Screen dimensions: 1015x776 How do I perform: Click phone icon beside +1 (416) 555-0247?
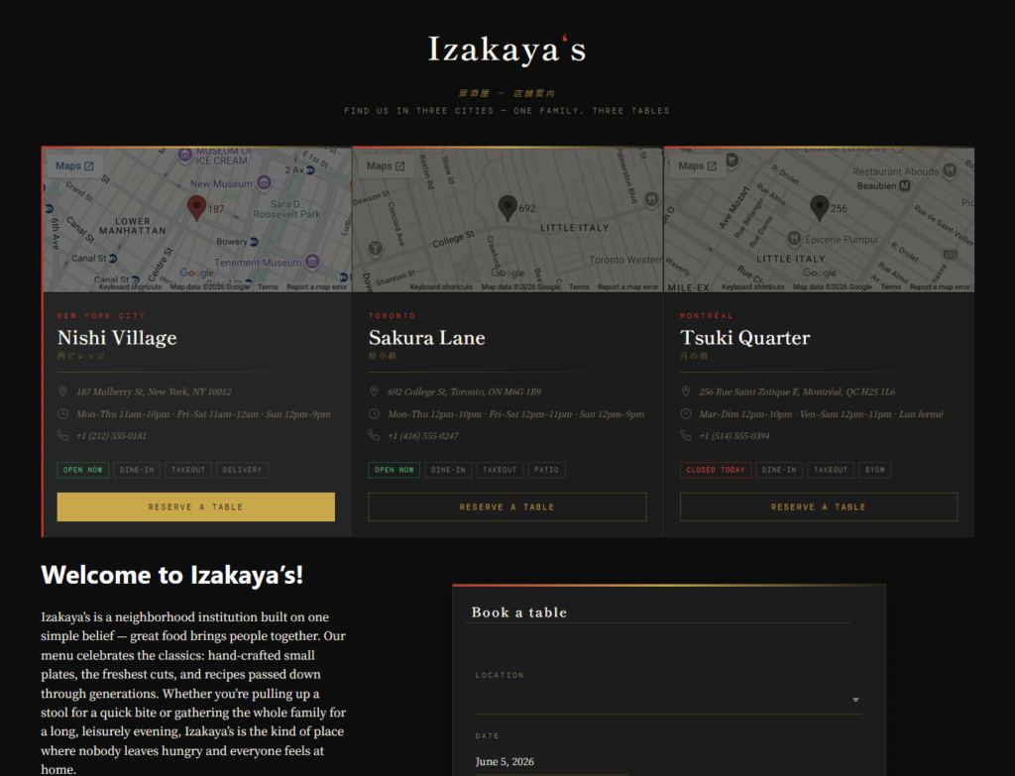pos(374,435)
